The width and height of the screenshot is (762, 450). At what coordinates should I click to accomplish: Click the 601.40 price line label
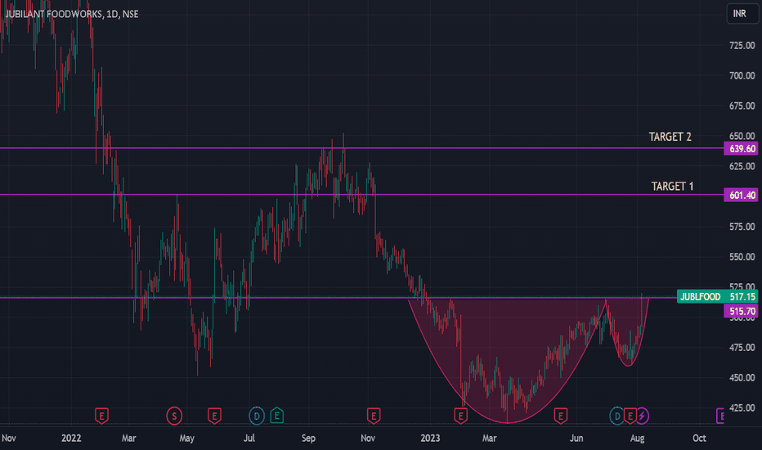(741, 195)
